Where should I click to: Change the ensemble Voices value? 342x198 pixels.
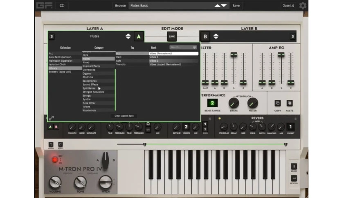[186, 127]
